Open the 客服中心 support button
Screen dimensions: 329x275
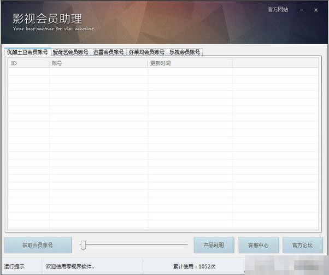(x=258, y=245)
